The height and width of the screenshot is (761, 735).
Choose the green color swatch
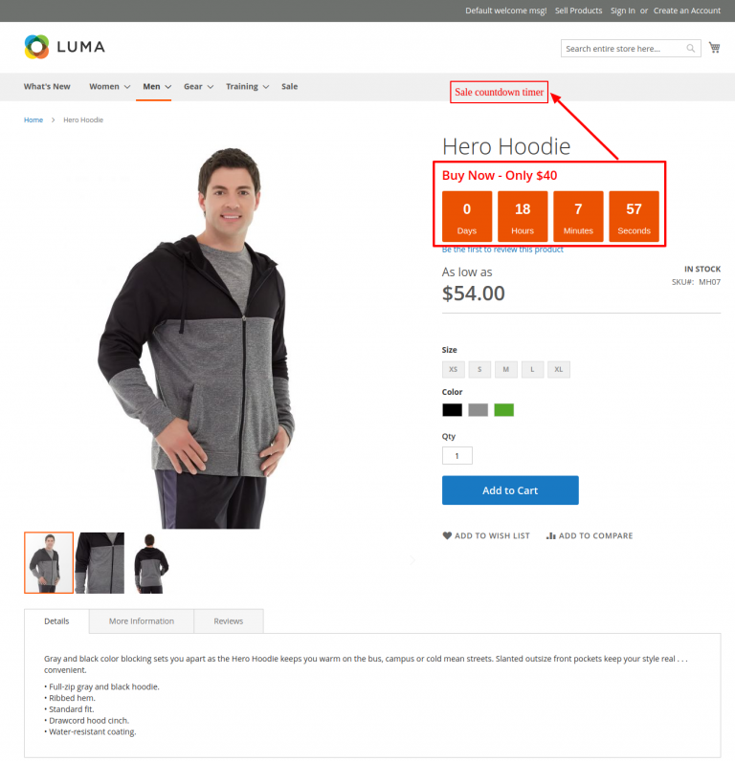click(503, 410)
